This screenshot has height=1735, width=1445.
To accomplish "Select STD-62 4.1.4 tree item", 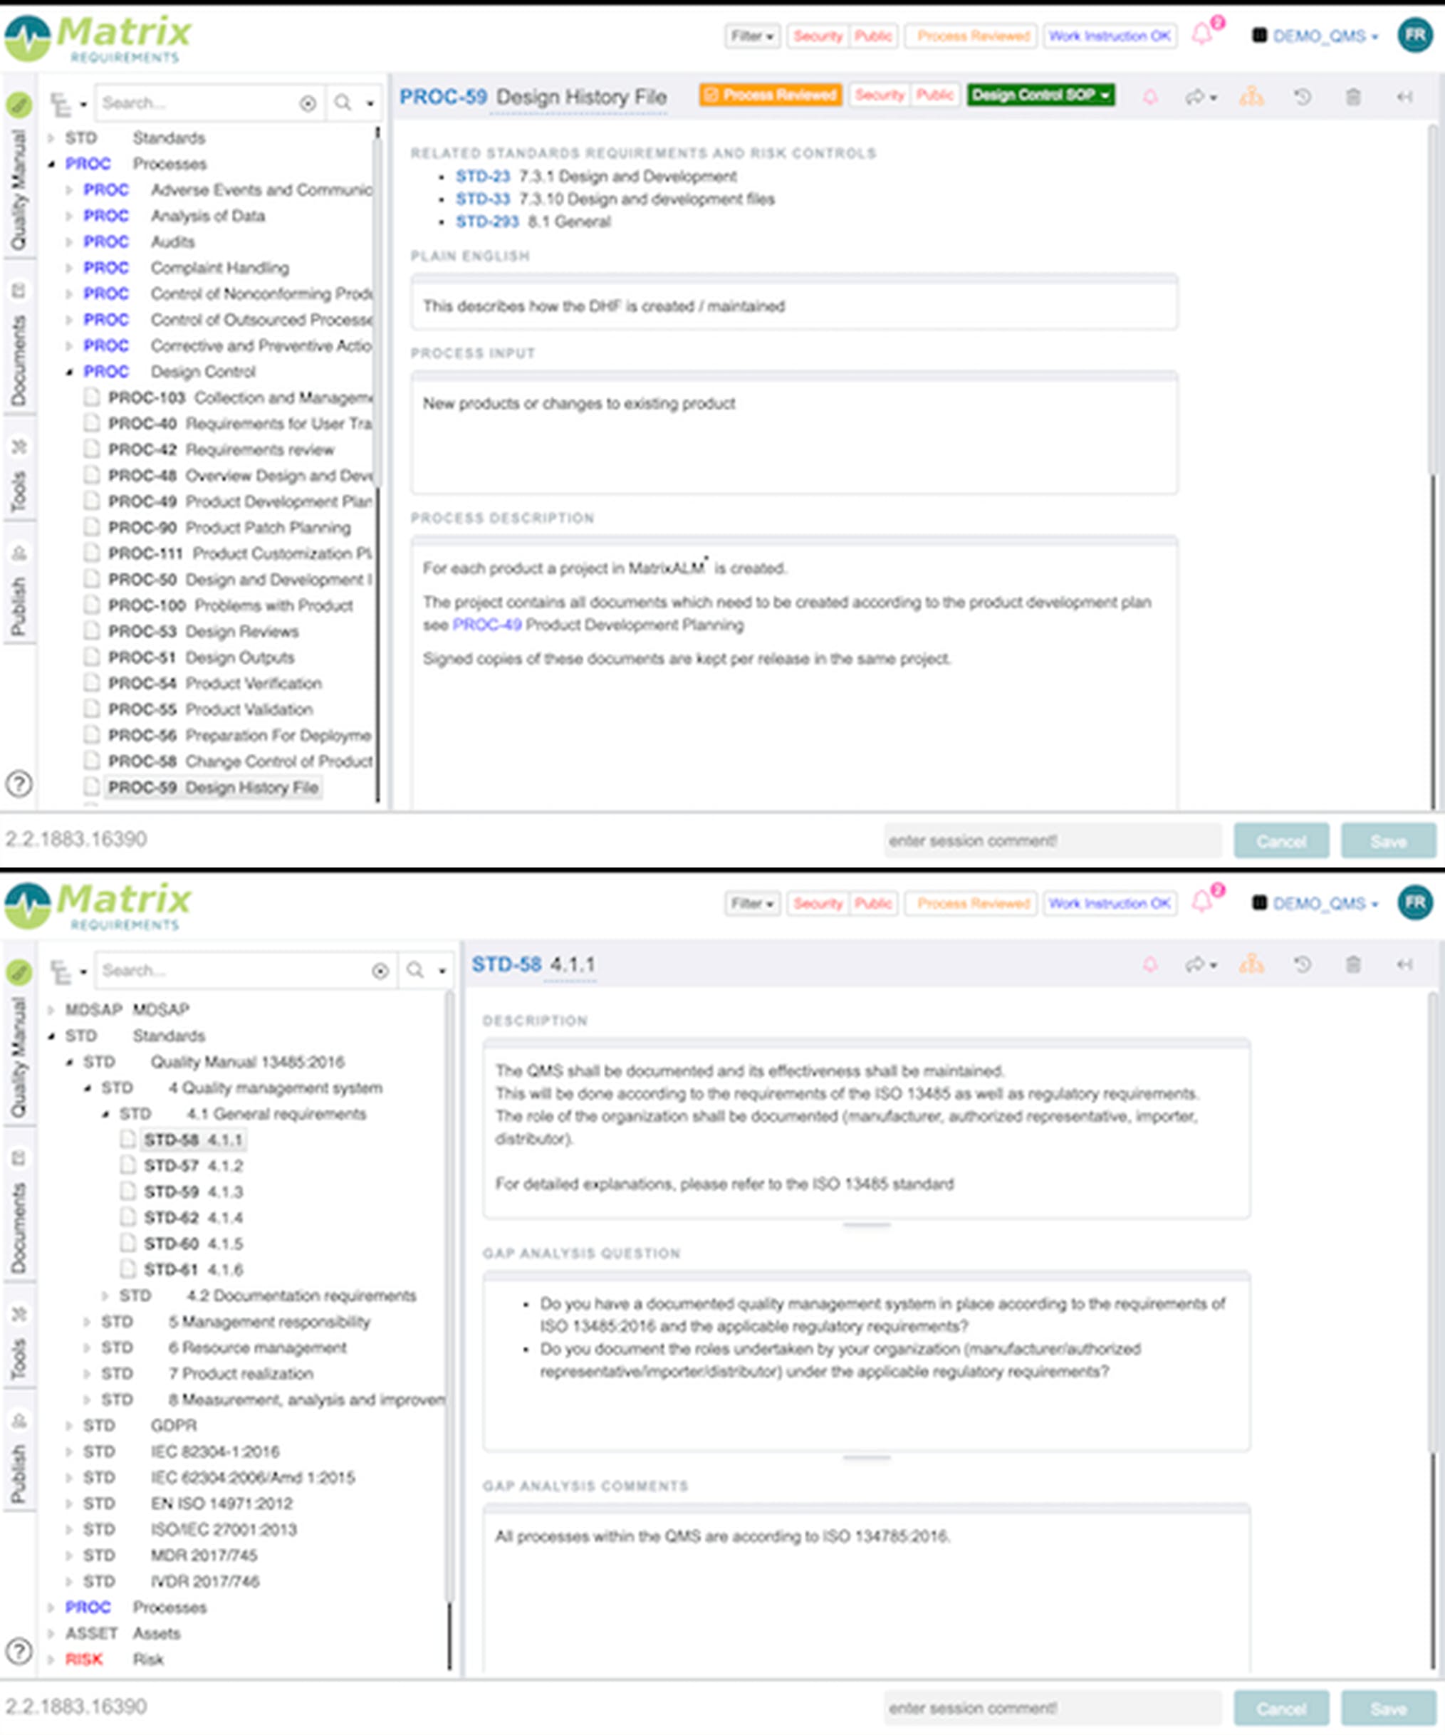I will pyautogui.click(x=192, y=1217).
